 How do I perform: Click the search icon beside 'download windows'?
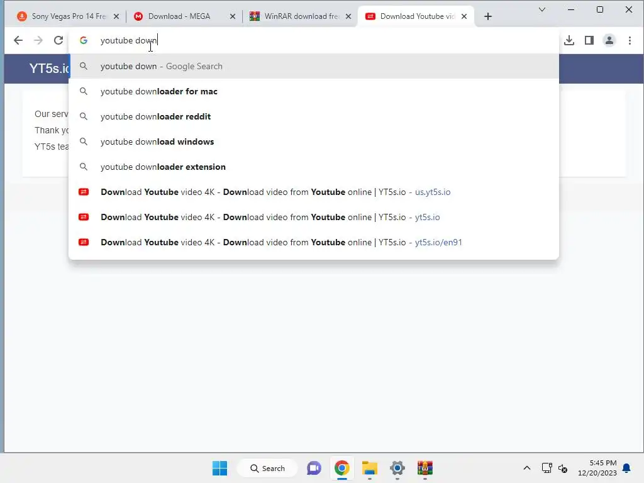[x=84, y=142]
